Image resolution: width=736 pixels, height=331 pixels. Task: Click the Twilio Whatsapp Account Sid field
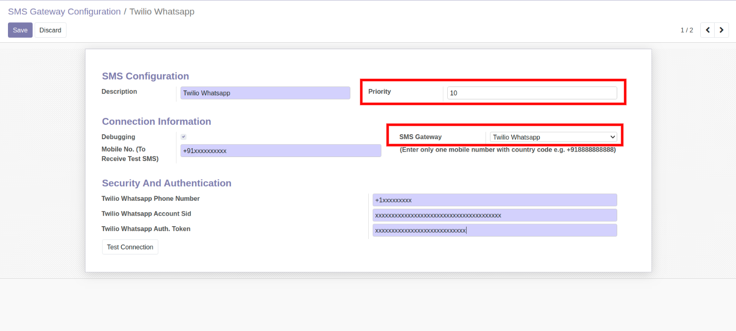(x=494, y=215)
